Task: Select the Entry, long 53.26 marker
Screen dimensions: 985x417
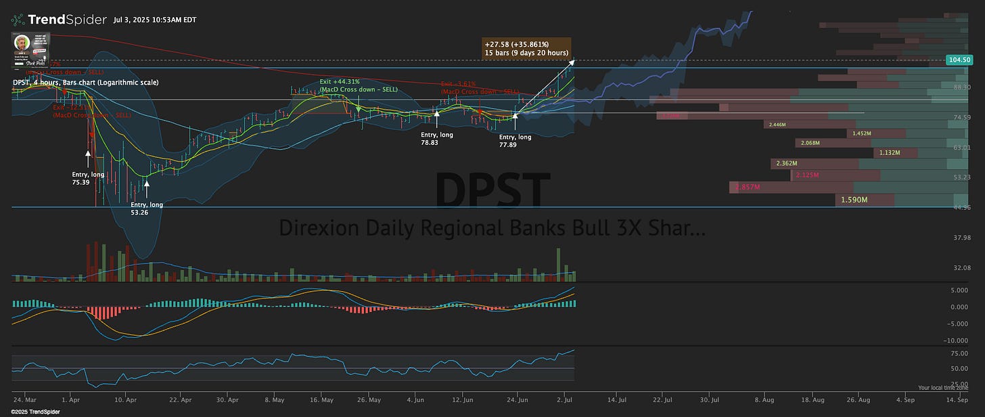Action: click(x=147, y=208)
